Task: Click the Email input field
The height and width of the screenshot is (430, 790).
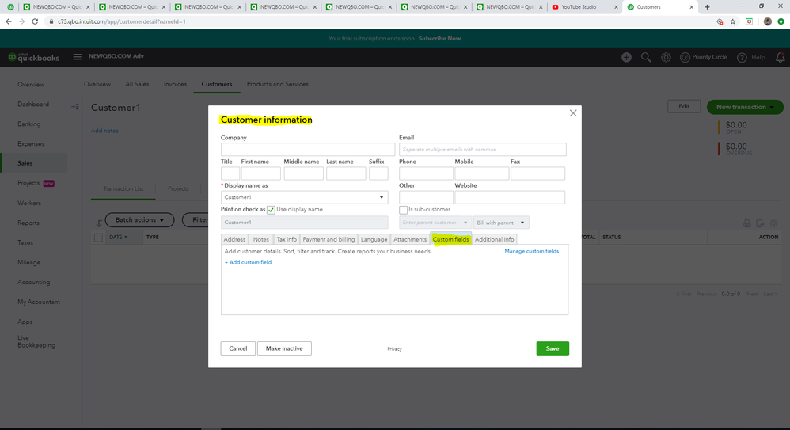Action: tap(483, 149)
